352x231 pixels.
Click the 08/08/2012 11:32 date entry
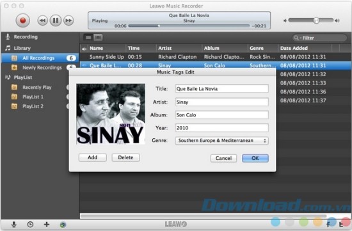(x=303, y=74)
